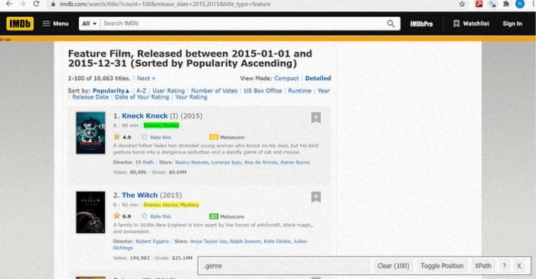
Task: Open The Witch poster thumbnail
Action: click(x=90, y=212)
